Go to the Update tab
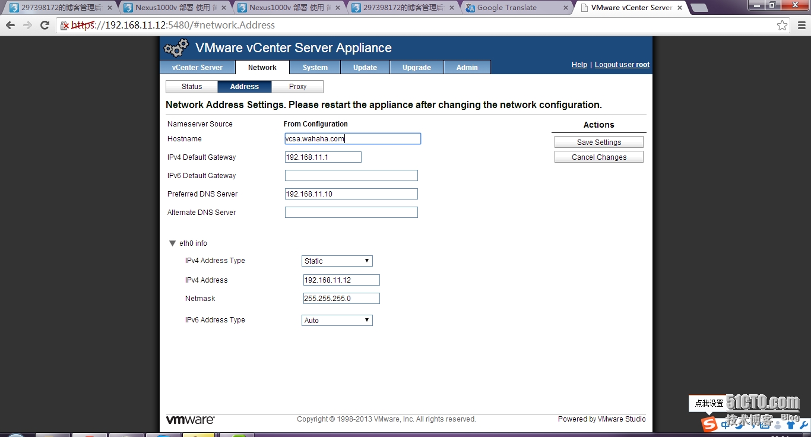This screenshot has height=437, width=811. [x=365, y=67]
